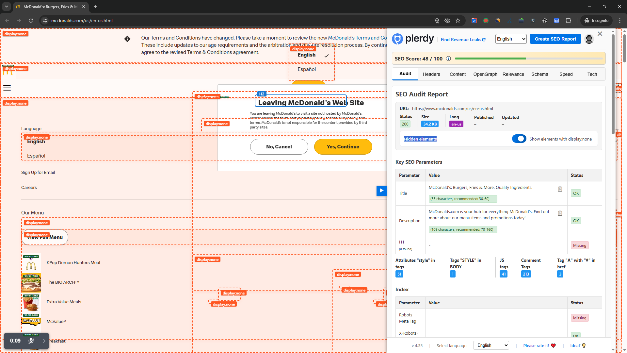
Task: Click the Plerdy logo icon
Action: pos(397,39)
